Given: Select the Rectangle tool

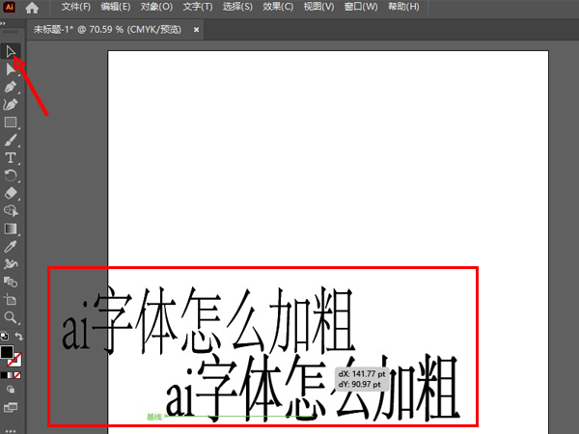Looking at the screenshot, I should pos(11,122).
